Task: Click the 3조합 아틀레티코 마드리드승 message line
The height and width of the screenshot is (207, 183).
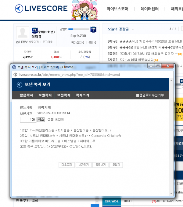Action: [x=58, y=141]
